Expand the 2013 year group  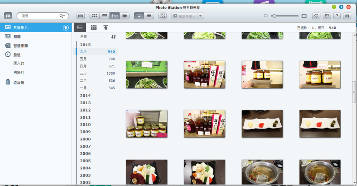point(85,103)
